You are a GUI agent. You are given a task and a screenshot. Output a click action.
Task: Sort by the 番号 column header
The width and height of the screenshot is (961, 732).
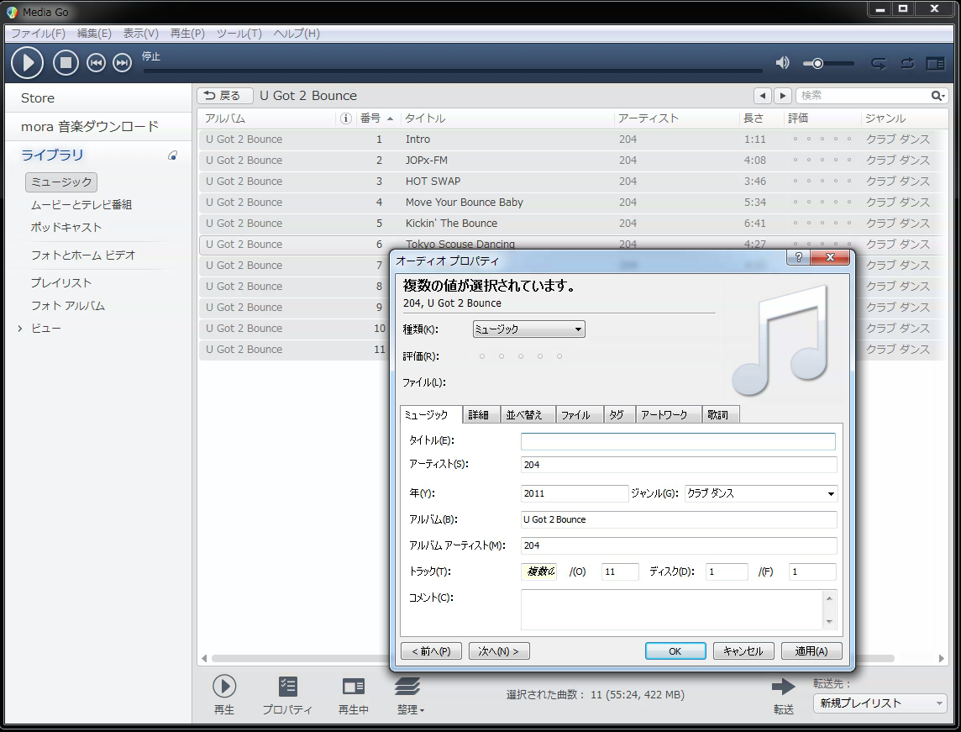click(376, 118)
